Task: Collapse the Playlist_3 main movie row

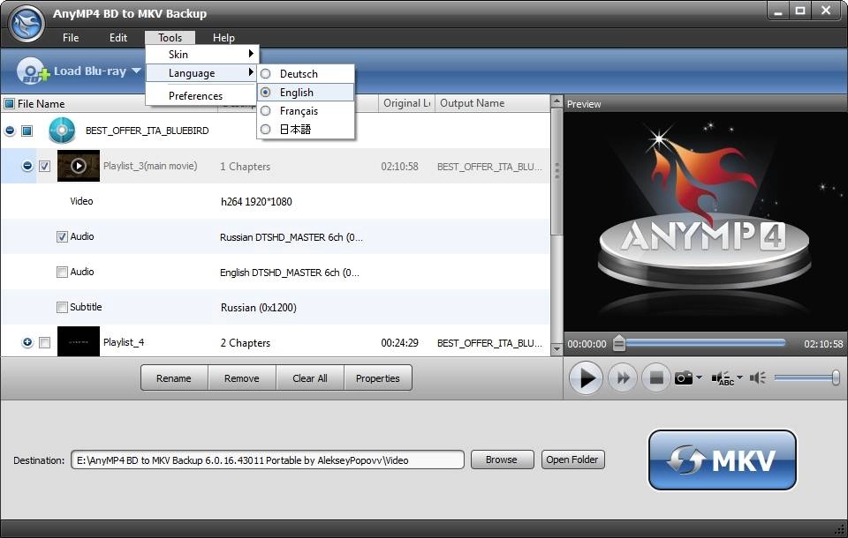Action: click(x=27, y=166)
